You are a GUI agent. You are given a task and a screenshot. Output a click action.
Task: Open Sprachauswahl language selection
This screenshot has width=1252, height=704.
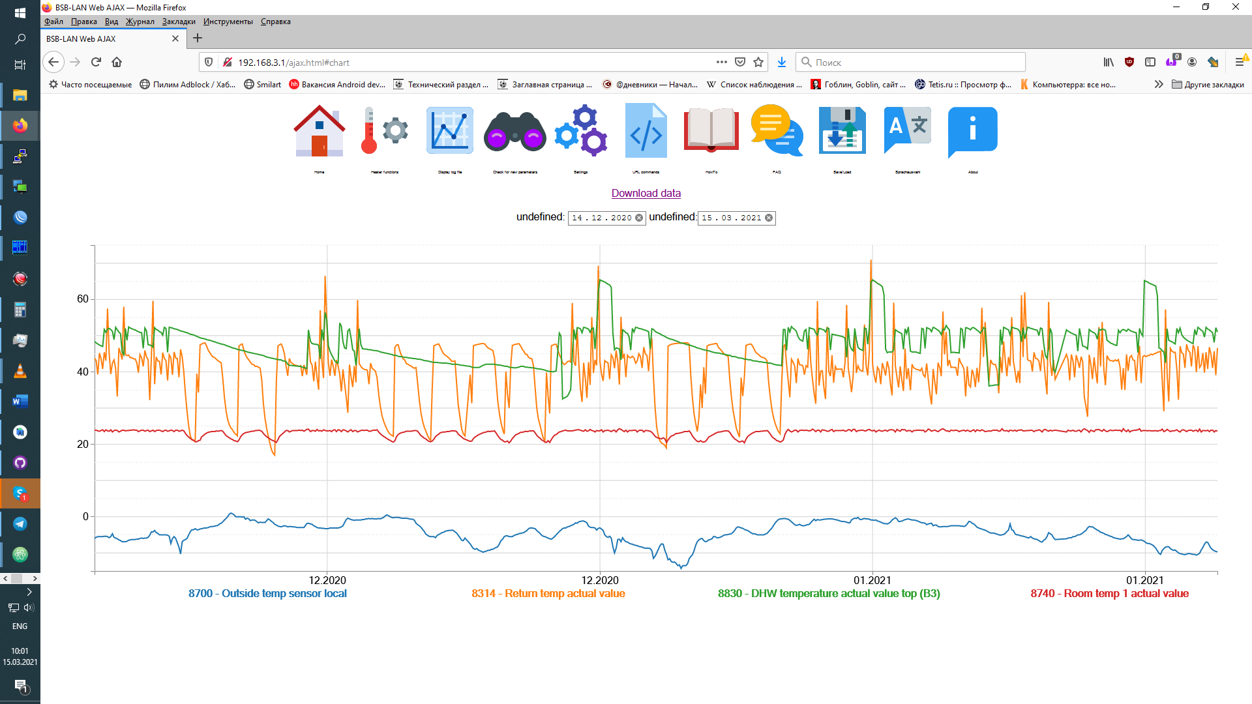907,130
